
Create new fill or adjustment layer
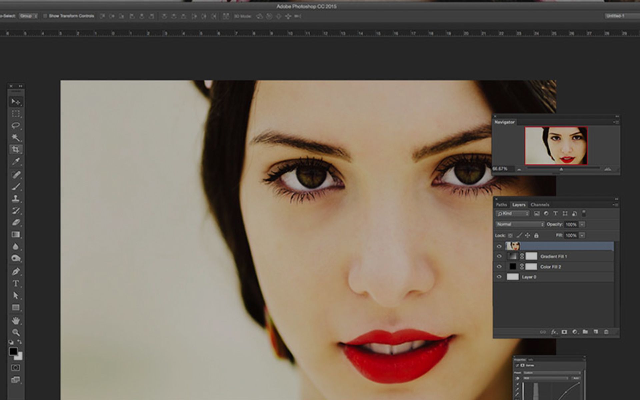coord(575,332)
